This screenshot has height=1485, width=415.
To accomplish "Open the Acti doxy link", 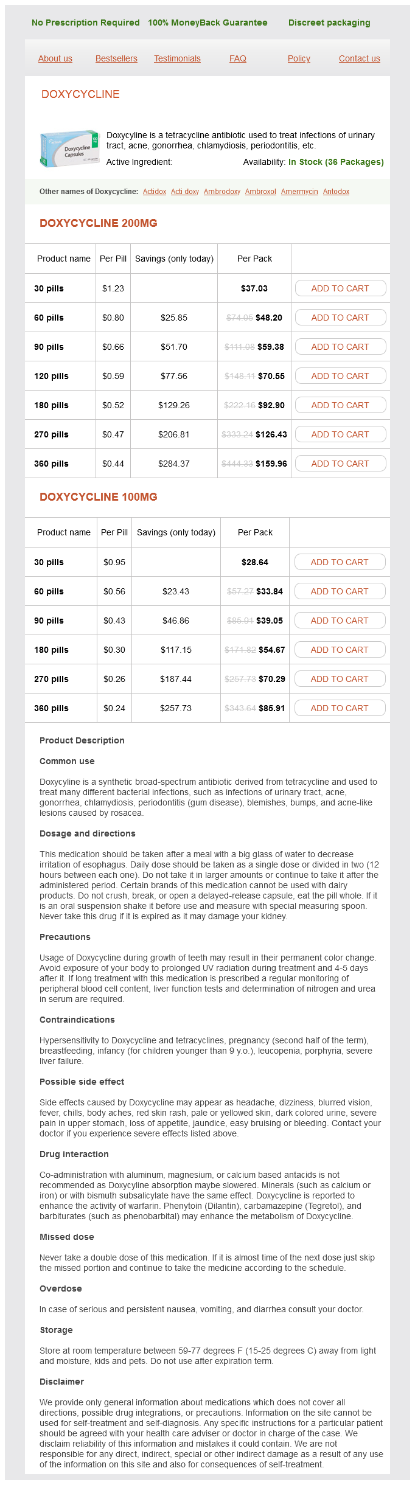I will [185, 192].
